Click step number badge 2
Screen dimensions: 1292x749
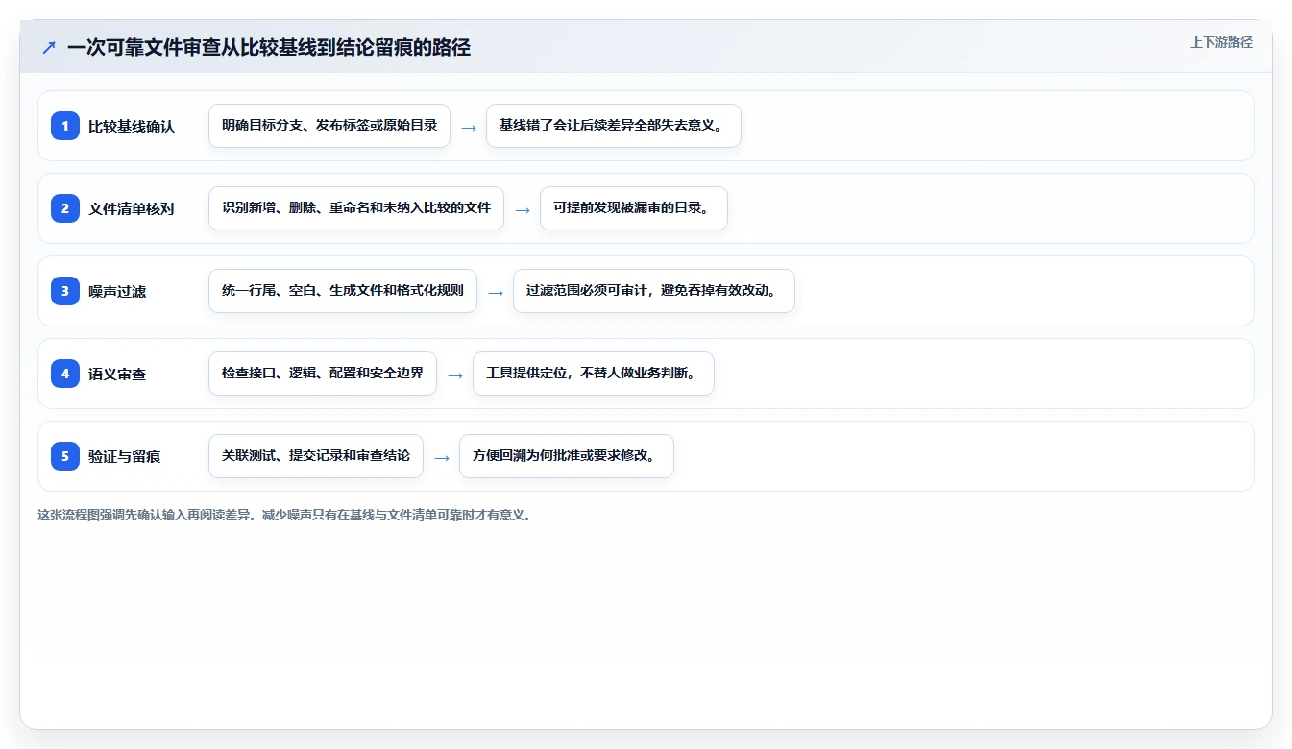(65, 208)
